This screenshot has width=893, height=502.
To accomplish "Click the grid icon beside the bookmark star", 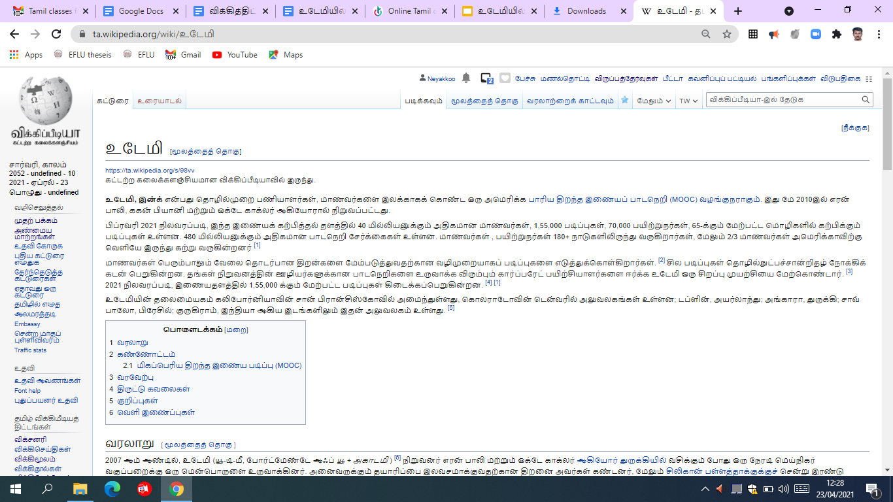I will point(753,34).
